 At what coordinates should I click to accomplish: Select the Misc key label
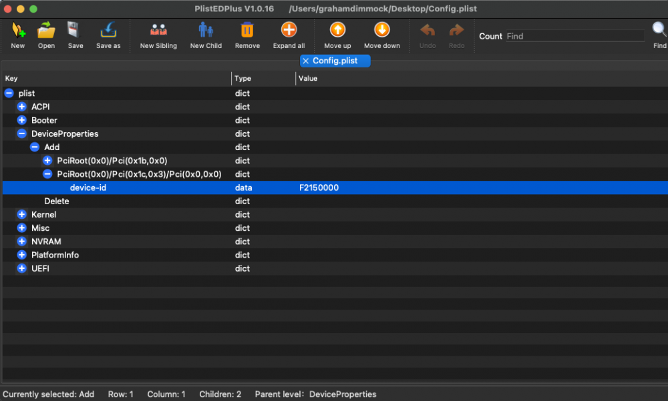(41, 228)
